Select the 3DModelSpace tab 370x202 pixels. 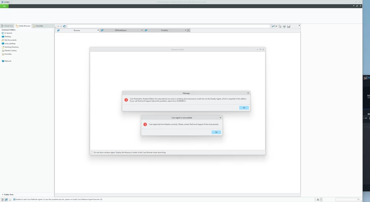click(x=121, y=30)
